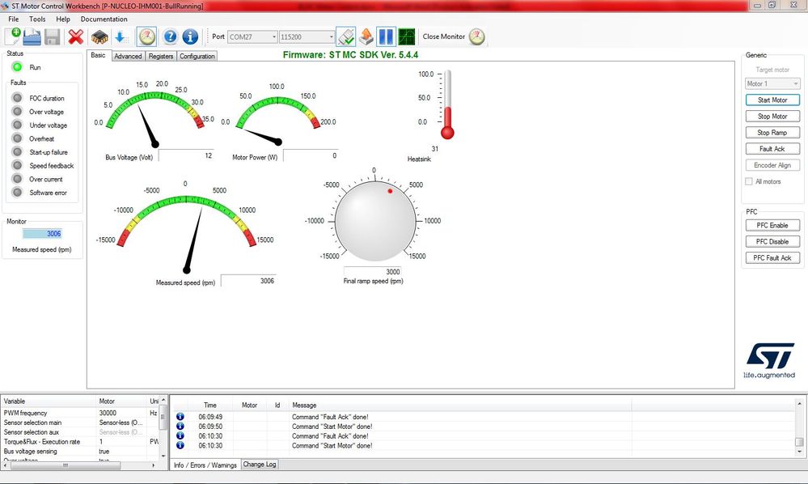Select the Basic tab
This screenshot has width=808, height=484.
(98, 55)
